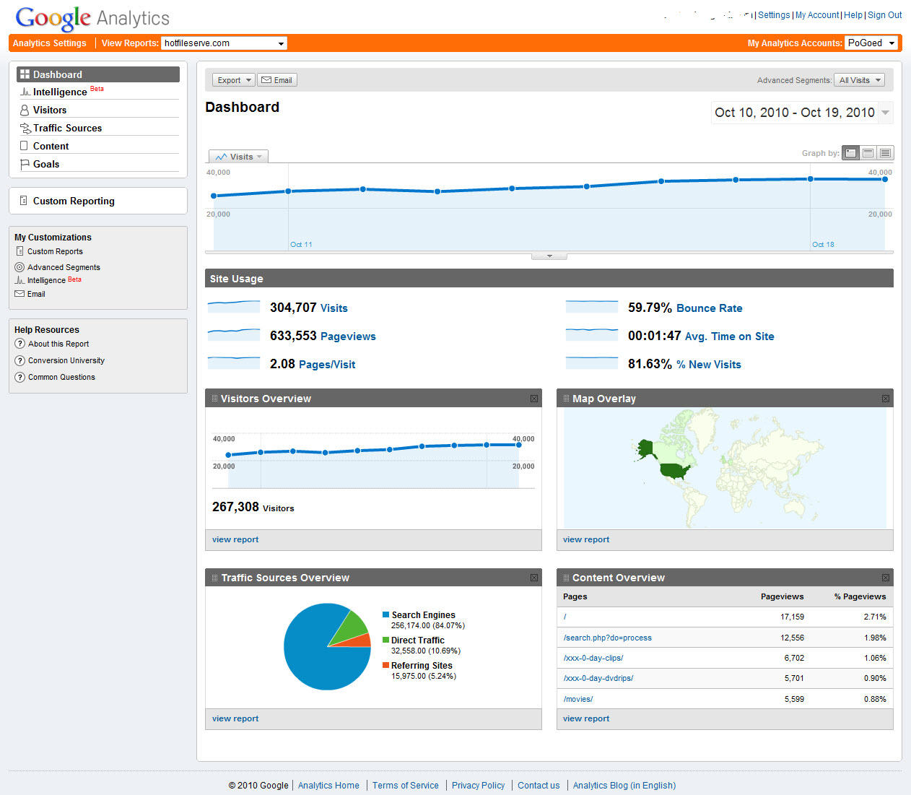911x795 pixels.
Task: Click the Pageviews sparkline thumbnail
Action: coord(234,335)
